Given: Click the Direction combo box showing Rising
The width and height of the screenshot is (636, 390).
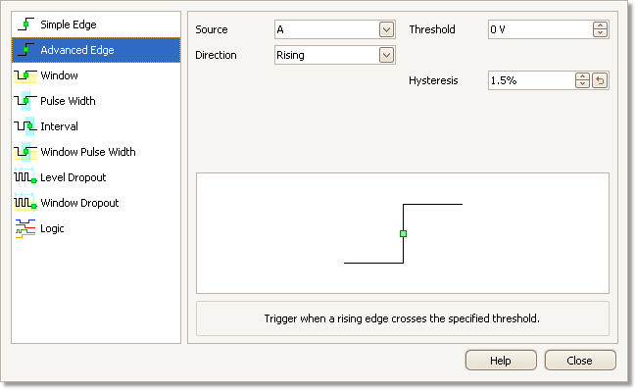Looking at the screenshot, I should point(334,55).
